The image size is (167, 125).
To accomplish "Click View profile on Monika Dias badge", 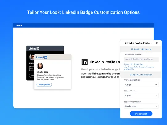I will pyautogui.click(x=44, y=85).
